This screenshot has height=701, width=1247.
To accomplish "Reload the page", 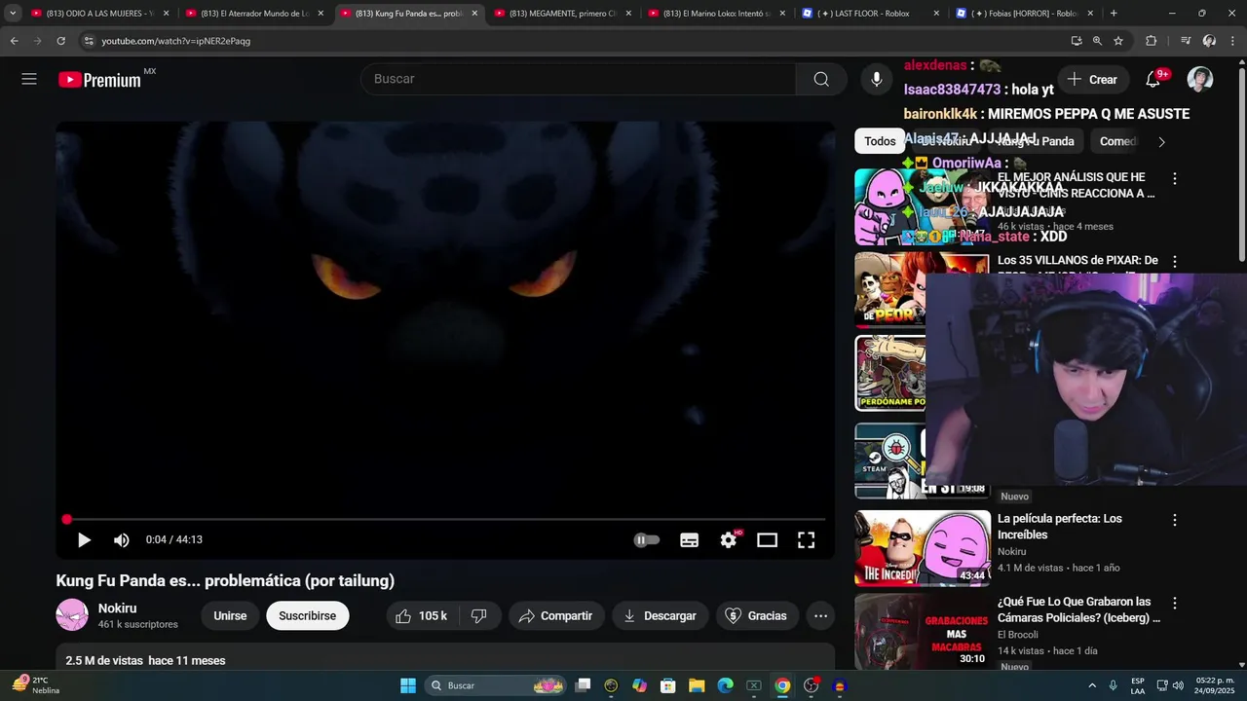I will [x=60, y=41].
